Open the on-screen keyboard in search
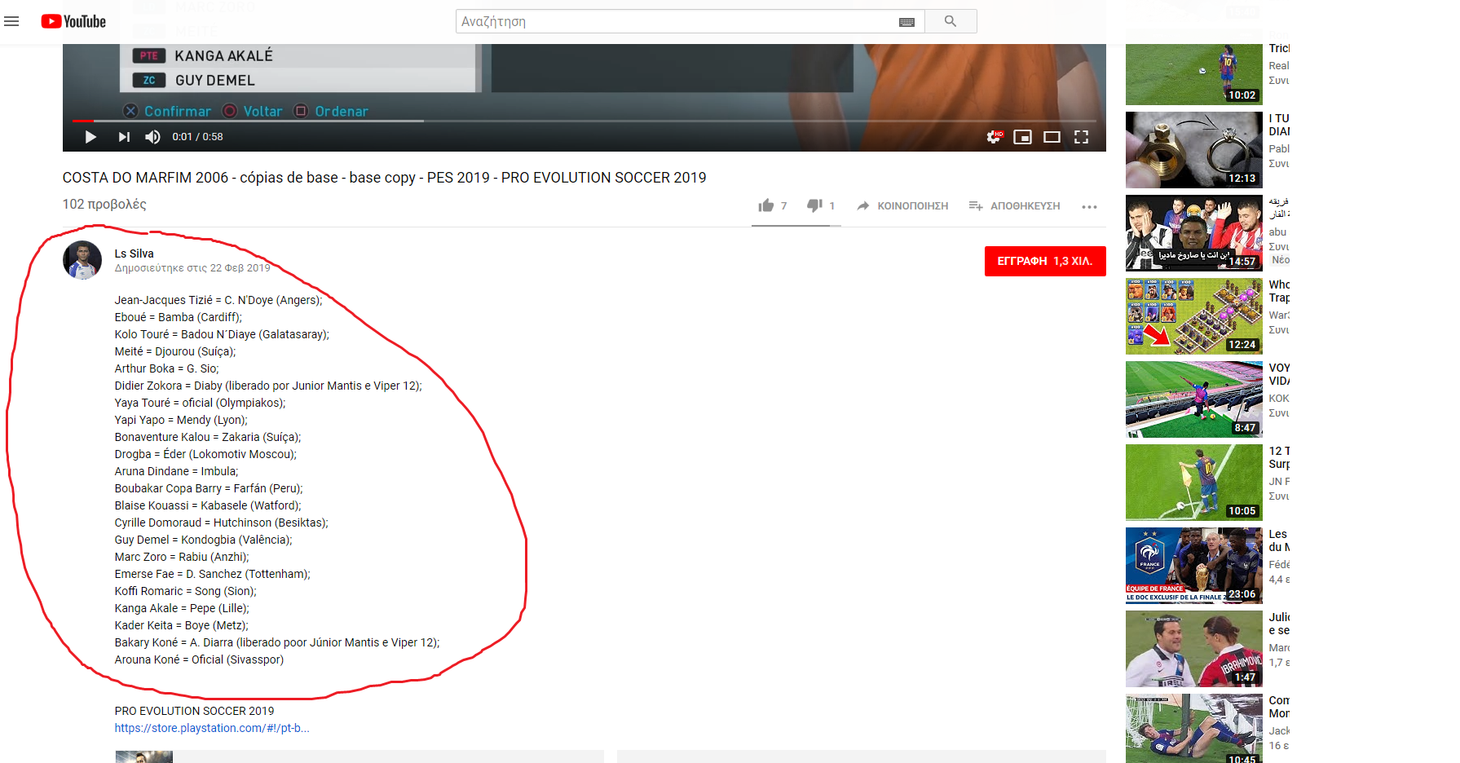 pos(906,21)
